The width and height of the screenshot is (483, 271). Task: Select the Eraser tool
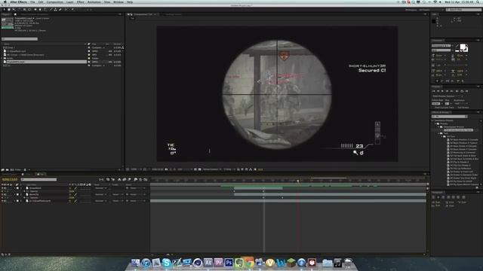coord(60,10)
